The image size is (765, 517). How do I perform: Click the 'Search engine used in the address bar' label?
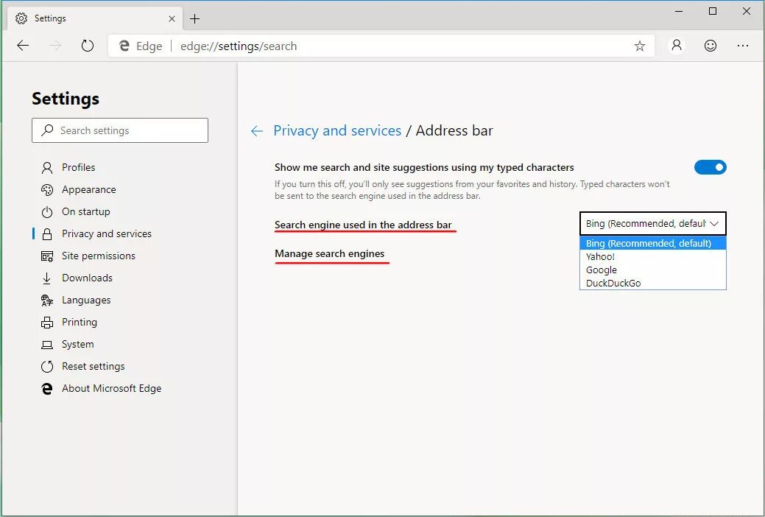(x=363, y=225)
